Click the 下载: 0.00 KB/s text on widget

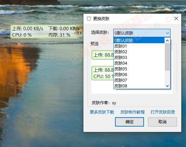(64, 28)
